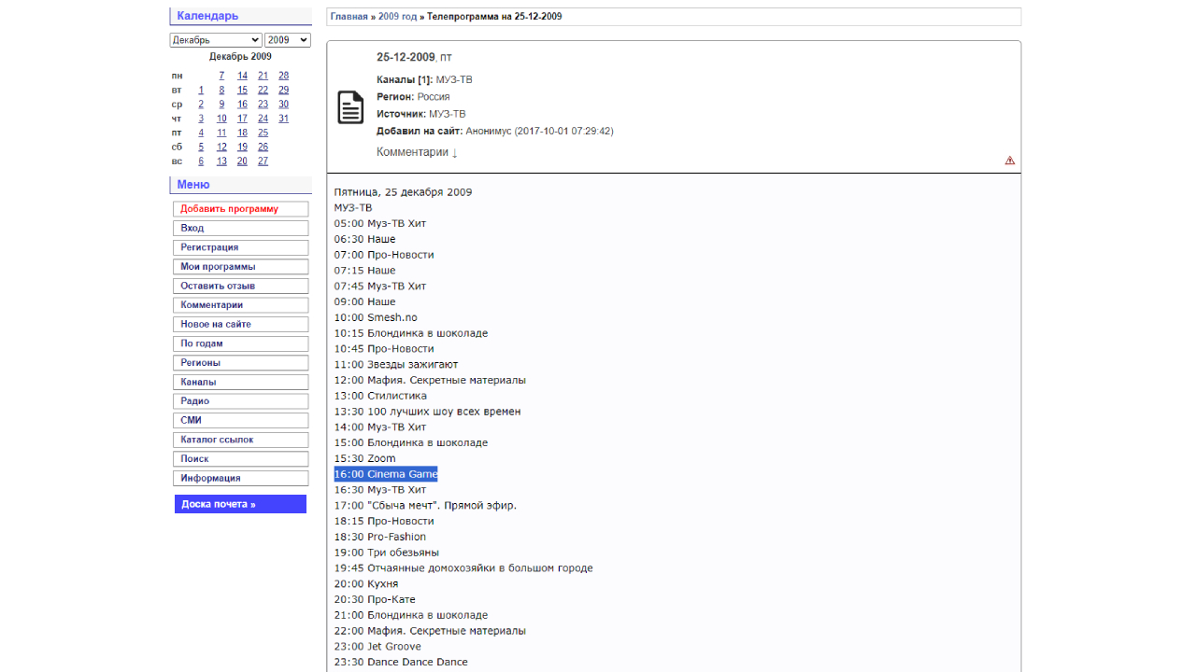Open Новое на сайте menu entry
Screen dimensions: 1196x672
240,324
